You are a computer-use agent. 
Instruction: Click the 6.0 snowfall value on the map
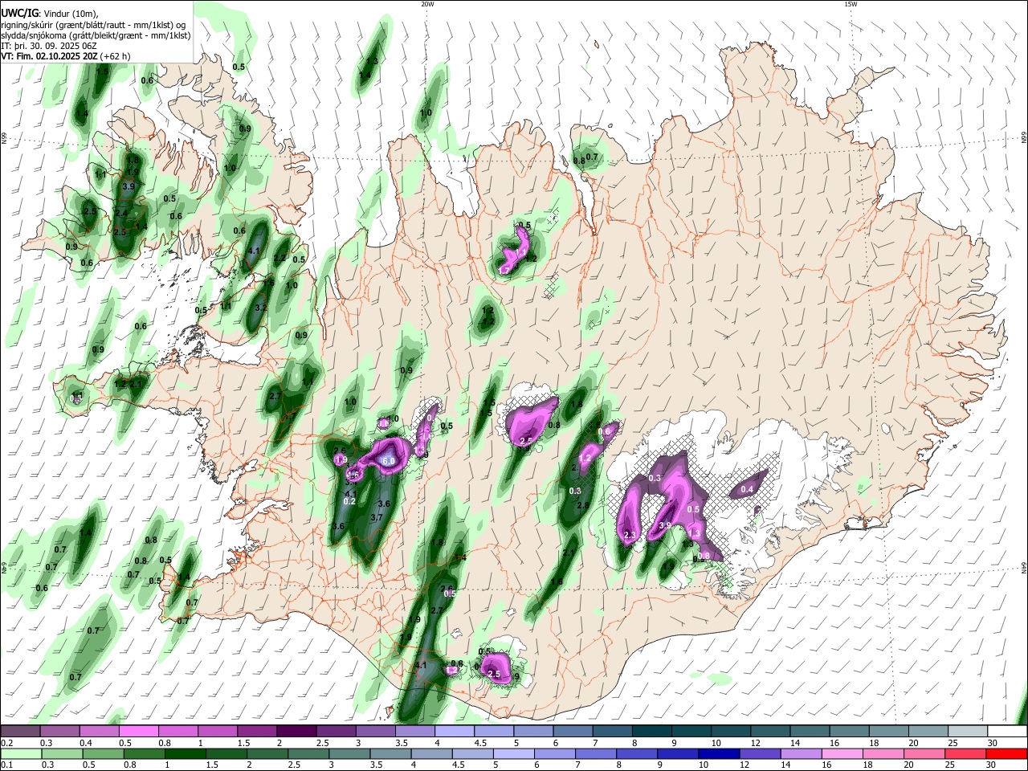coord(389,462)
